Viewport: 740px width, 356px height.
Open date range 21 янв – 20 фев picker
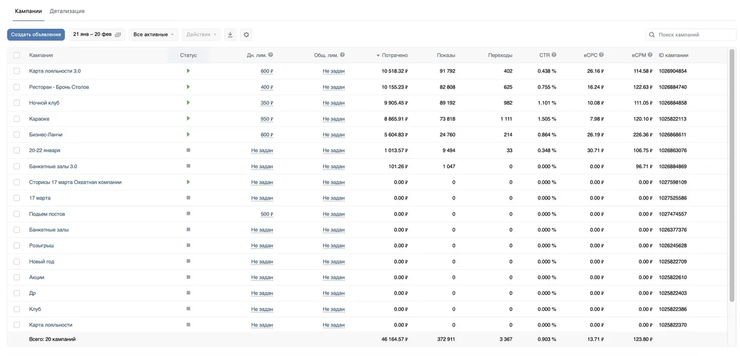(97, 34)
